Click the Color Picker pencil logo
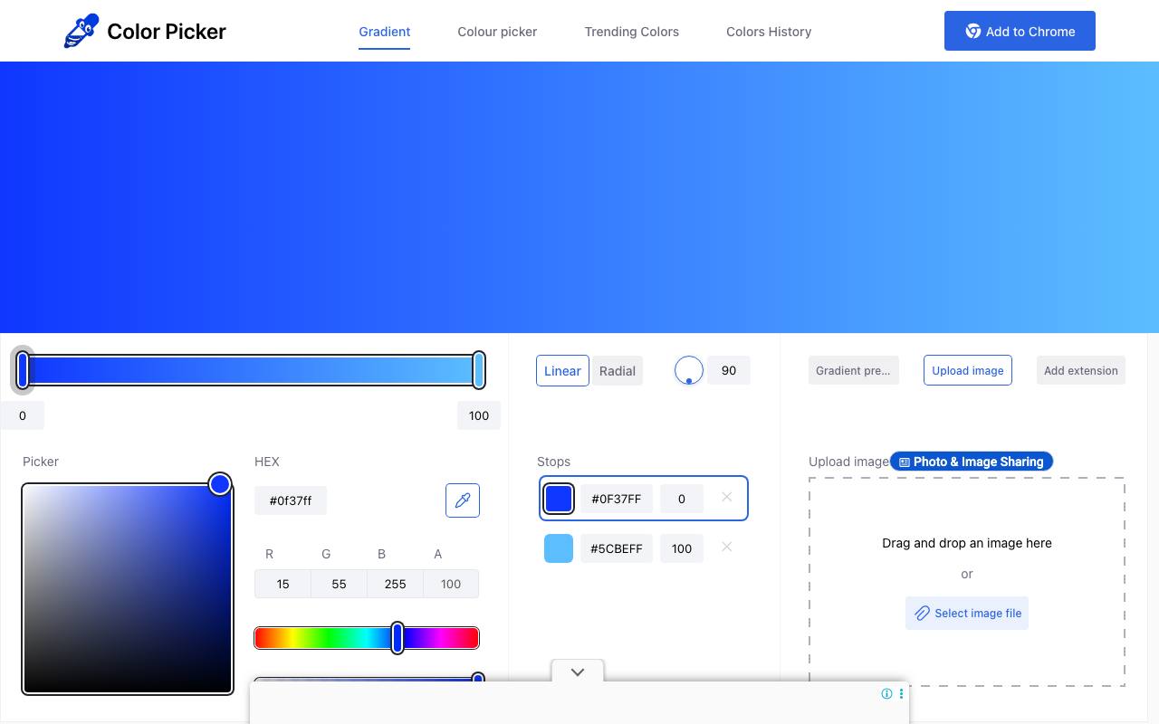Viewport: 1159px width, 724px height. click(x=81, y=31)
